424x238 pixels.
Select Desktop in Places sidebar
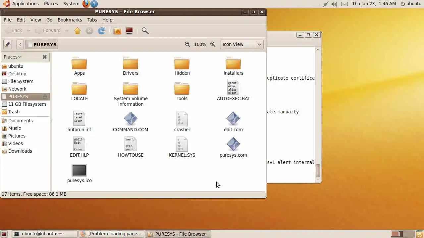tap(25, 74)
